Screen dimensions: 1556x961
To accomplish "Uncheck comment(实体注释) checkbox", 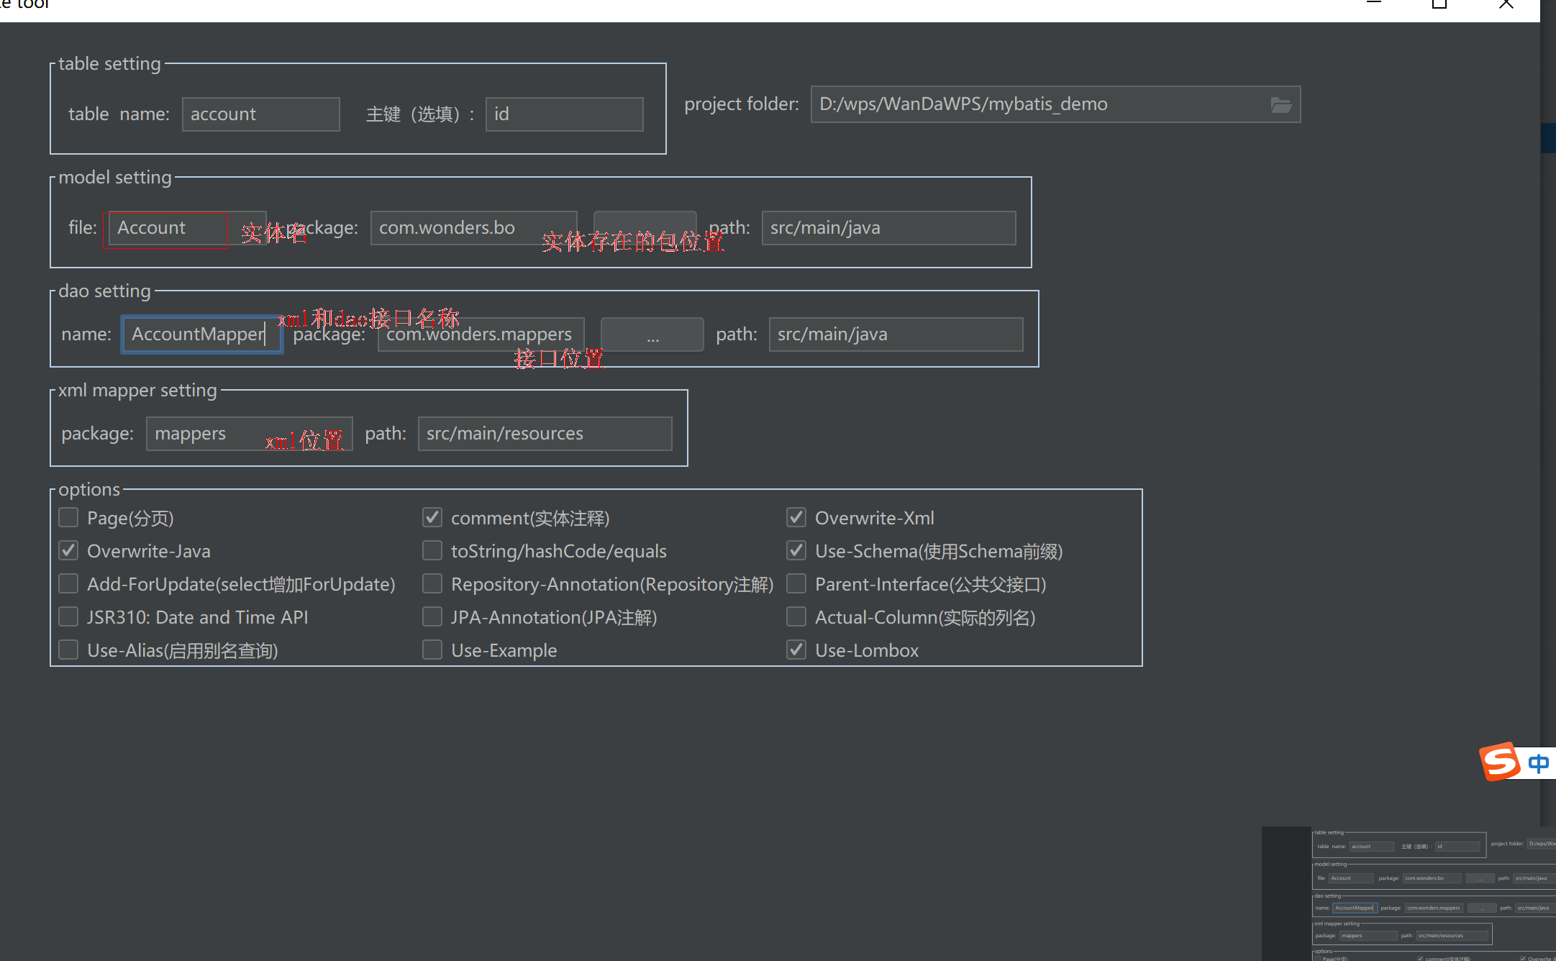I will 432,518.
